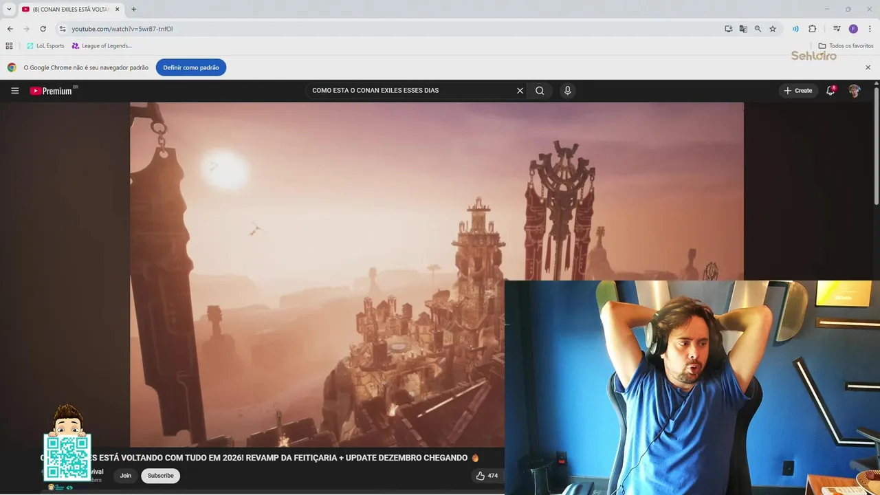Open Chrome three-dot menu
880x495 pixels.
[x=870, y=29]
